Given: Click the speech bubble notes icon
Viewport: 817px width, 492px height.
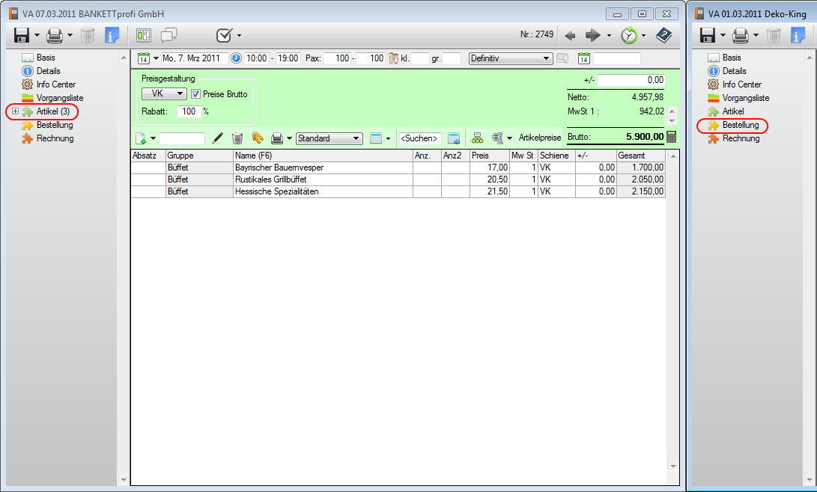Looking at the screenshot, I should [169, 35].
